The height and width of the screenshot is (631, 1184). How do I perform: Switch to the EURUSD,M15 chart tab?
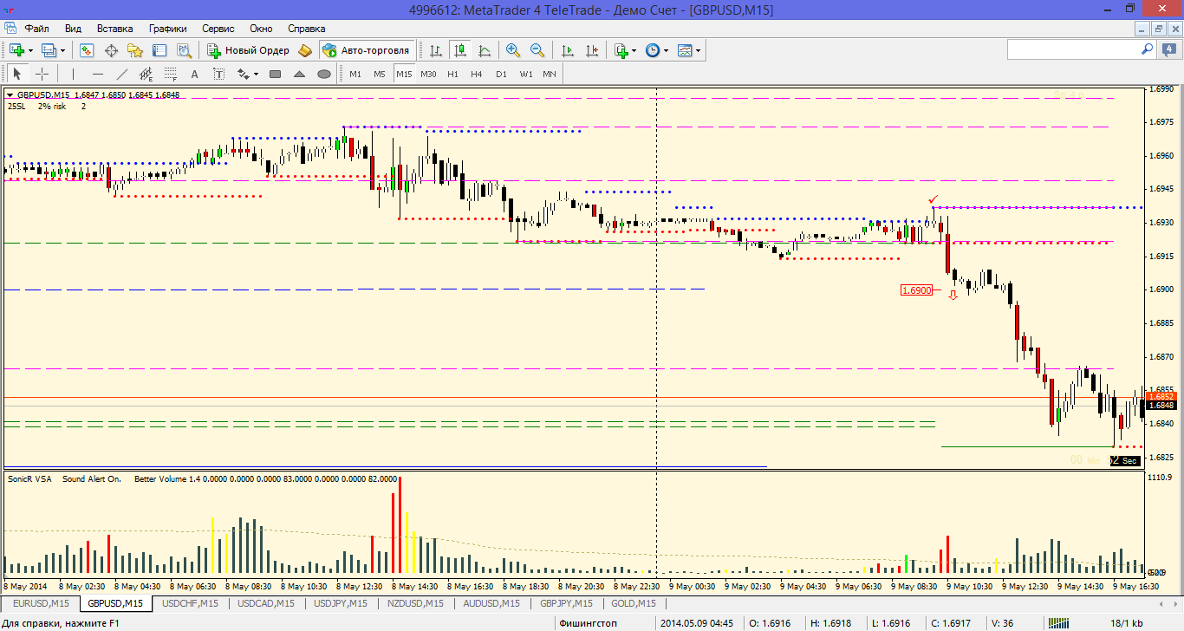(41, 603)
